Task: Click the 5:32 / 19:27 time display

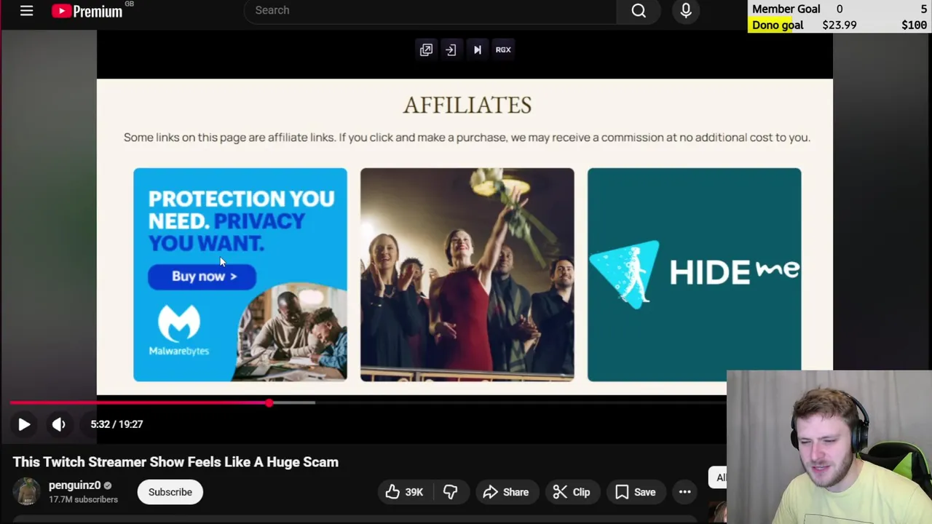Action: [x=116, y=424]
